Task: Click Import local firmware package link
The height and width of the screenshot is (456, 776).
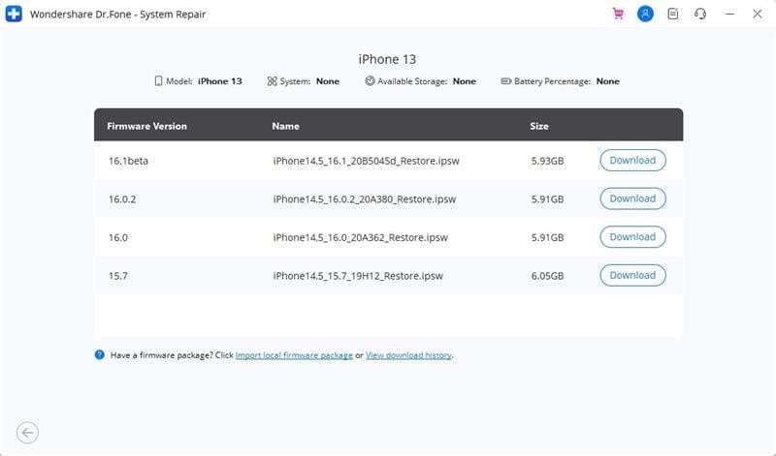Action: 294,355
